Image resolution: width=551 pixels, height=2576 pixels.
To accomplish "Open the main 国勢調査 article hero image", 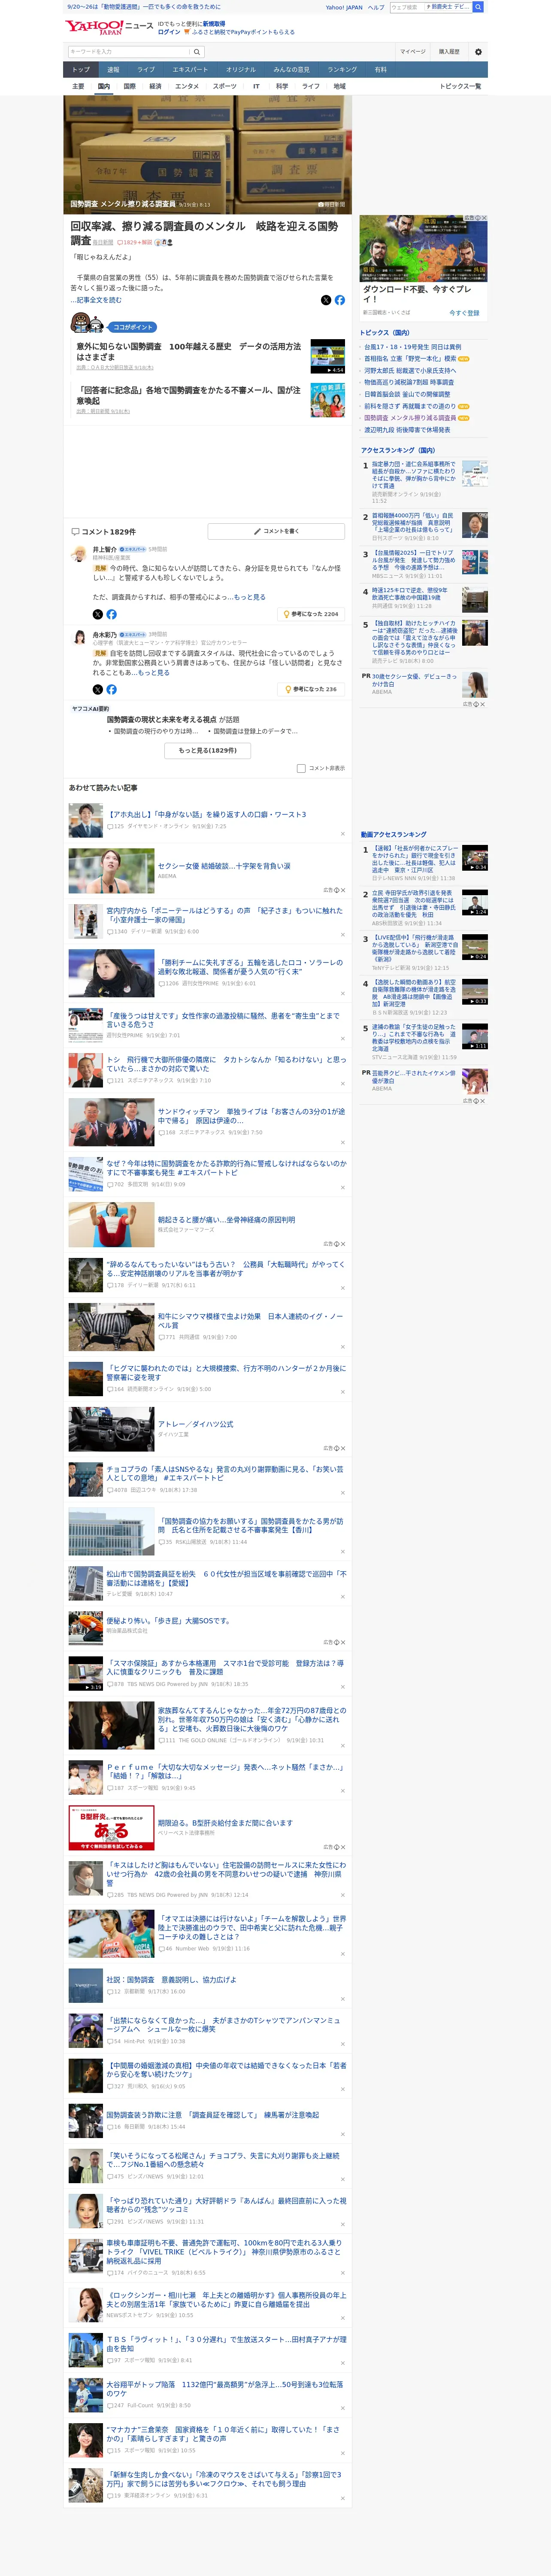I will 208,154.
